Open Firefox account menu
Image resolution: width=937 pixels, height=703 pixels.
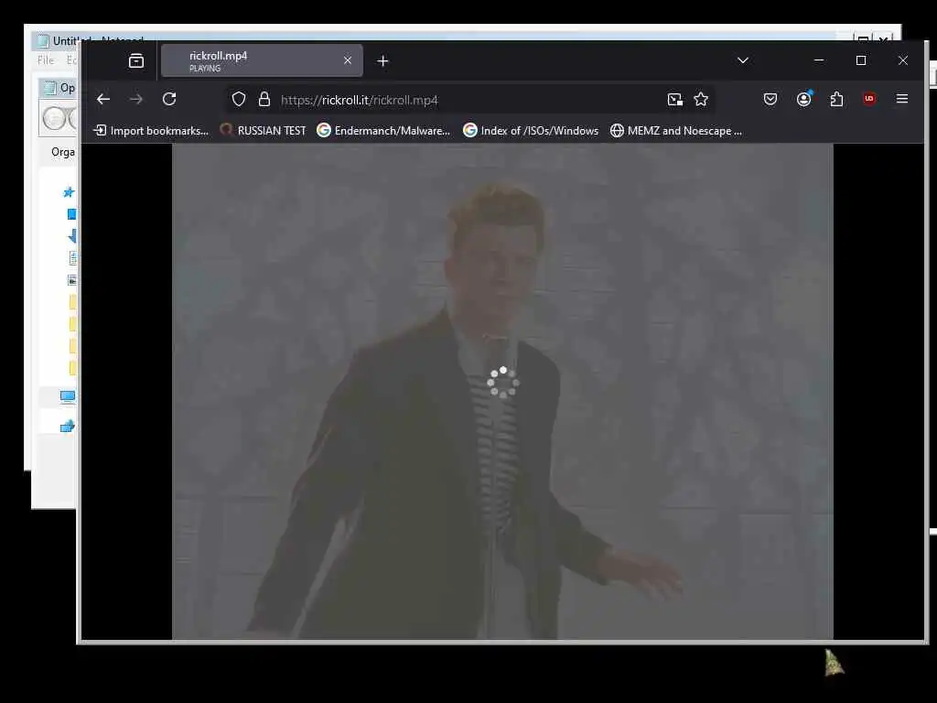click(x=803, y=99)
